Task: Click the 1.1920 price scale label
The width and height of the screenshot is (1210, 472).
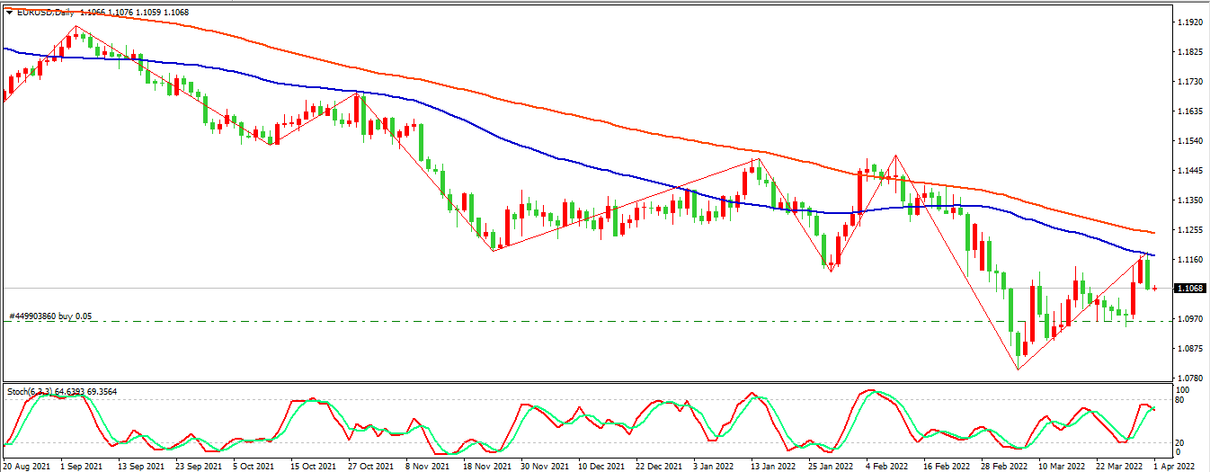Action: click(1188, 22)
